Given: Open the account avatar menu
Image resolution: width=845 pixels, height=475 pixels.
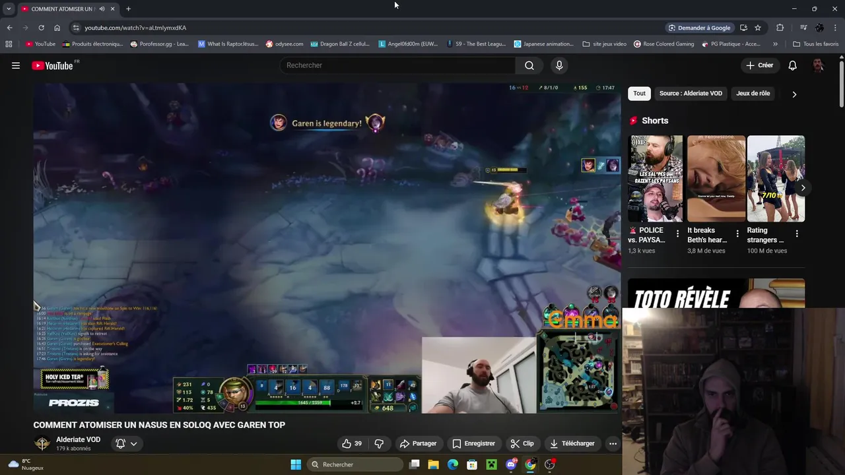Looking at the screenshot, I should [819, 65].
